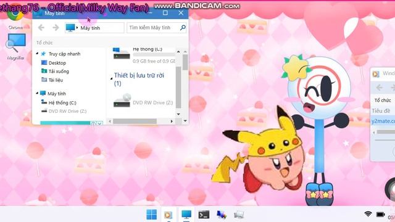Click content pane vertical scroll up arrow

coord(178,51)
